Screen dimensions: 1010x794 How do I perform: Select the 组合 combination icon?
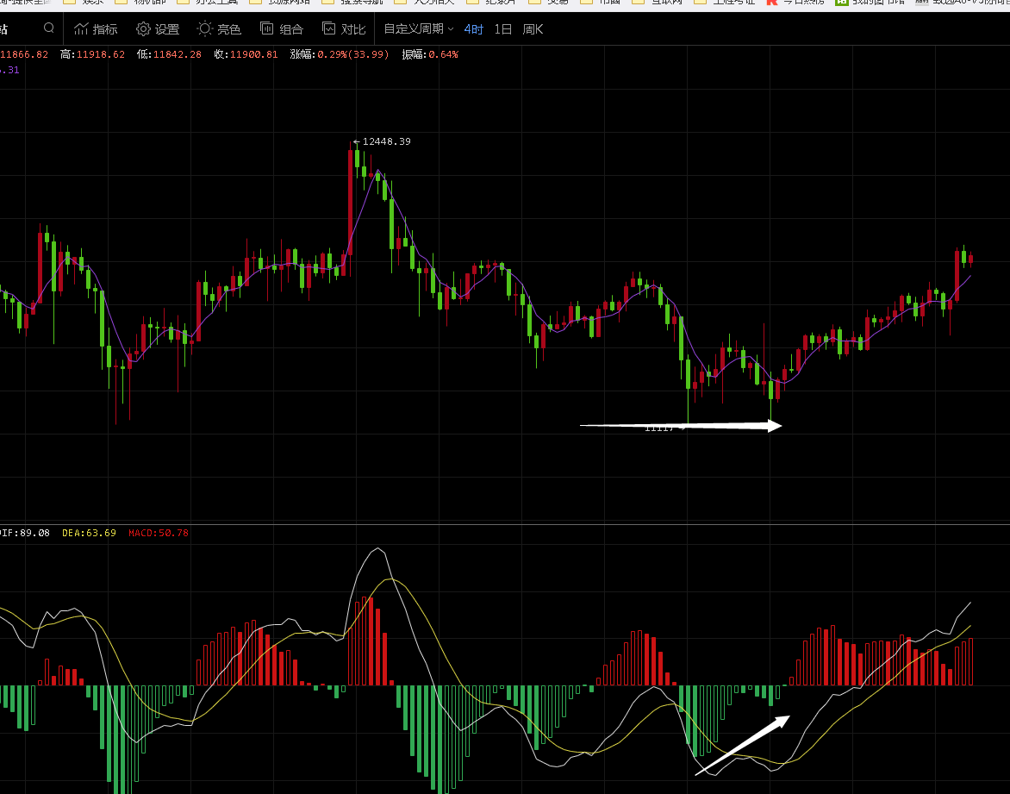282,29
